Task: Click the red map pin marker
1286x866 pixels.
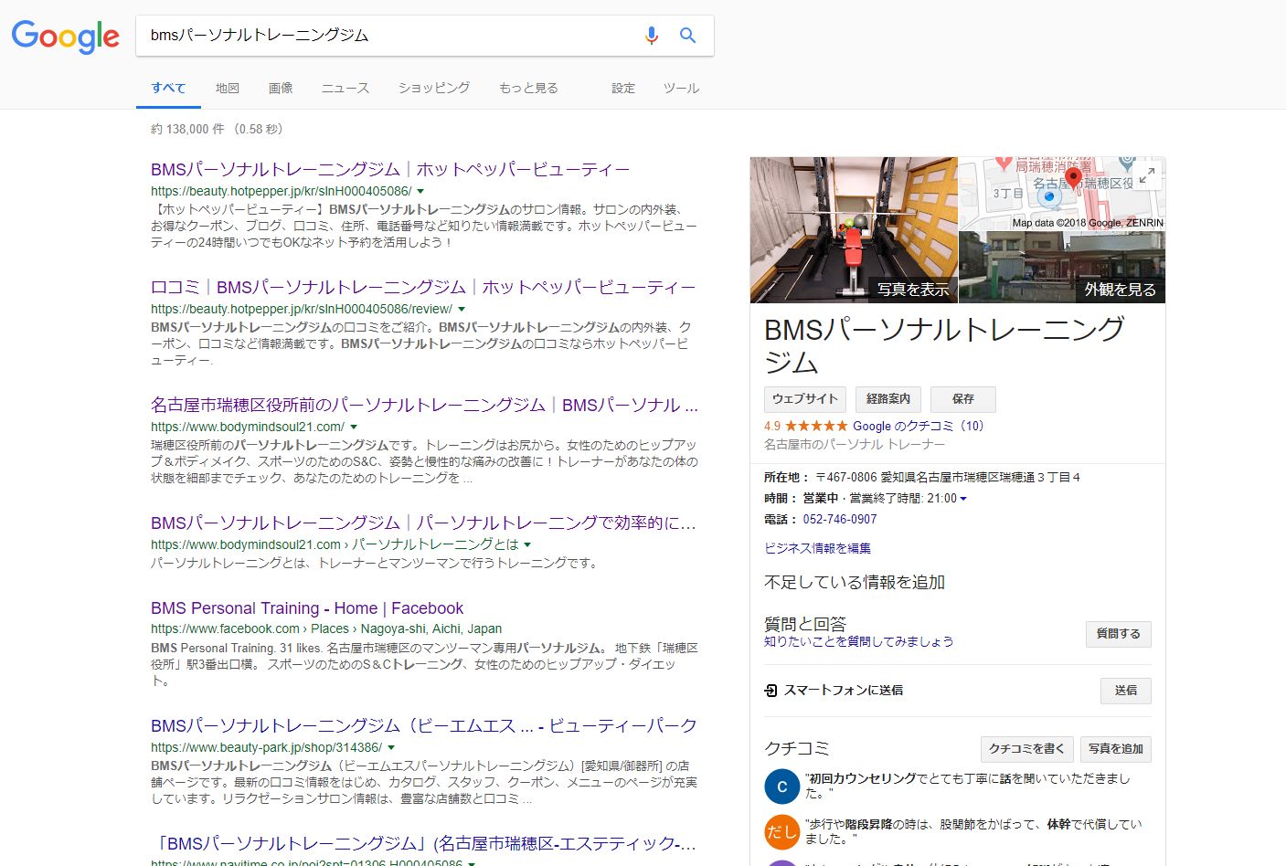Action: coord(1073,178)
